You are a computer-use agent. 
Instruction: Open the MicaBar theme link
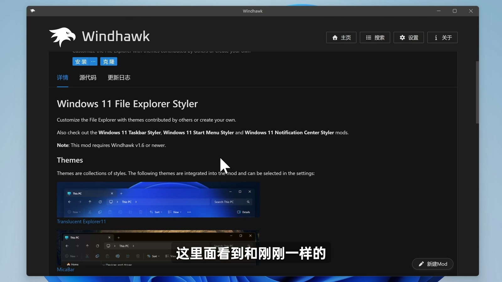pyautogui.click(x=66, y=269)
